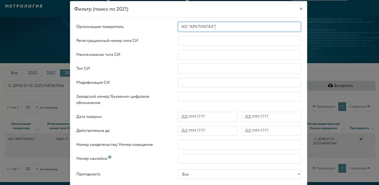Click the second Действительна до date field
The height and width of the screenshot is (185, 379).
[x=271, y=131]
